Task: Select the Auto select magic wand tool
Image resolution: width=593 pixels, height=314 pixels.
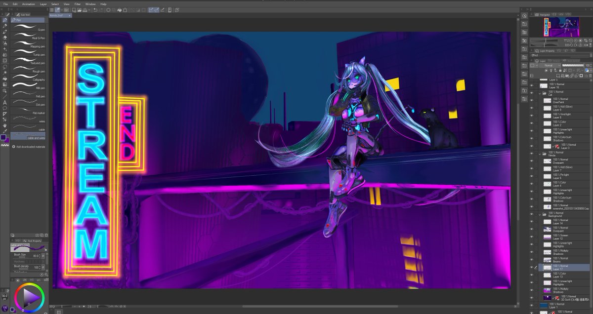Action: click(4, 73)
